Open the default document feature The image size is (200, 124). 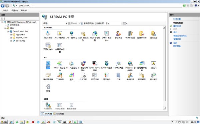coord(83,77)
